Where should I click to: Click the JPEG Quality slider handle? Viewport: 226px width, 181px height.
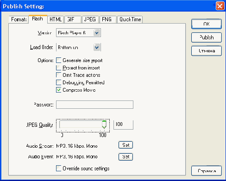(104, 125)
